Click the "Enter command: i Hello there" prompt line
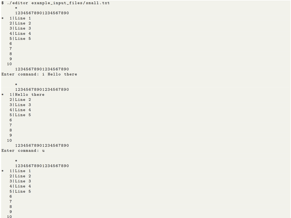Viewport: 291px width, 218px height. (x=39, y=74)
